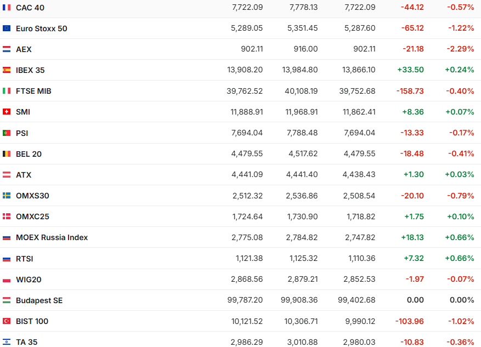The image size is (481, 347).
Task: Open the Euro Stoxx 50 index page
Action: pyautogui.click(x=42, y=29)
